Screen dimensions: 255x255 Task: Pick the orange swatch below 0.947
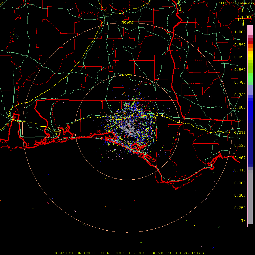250,49
